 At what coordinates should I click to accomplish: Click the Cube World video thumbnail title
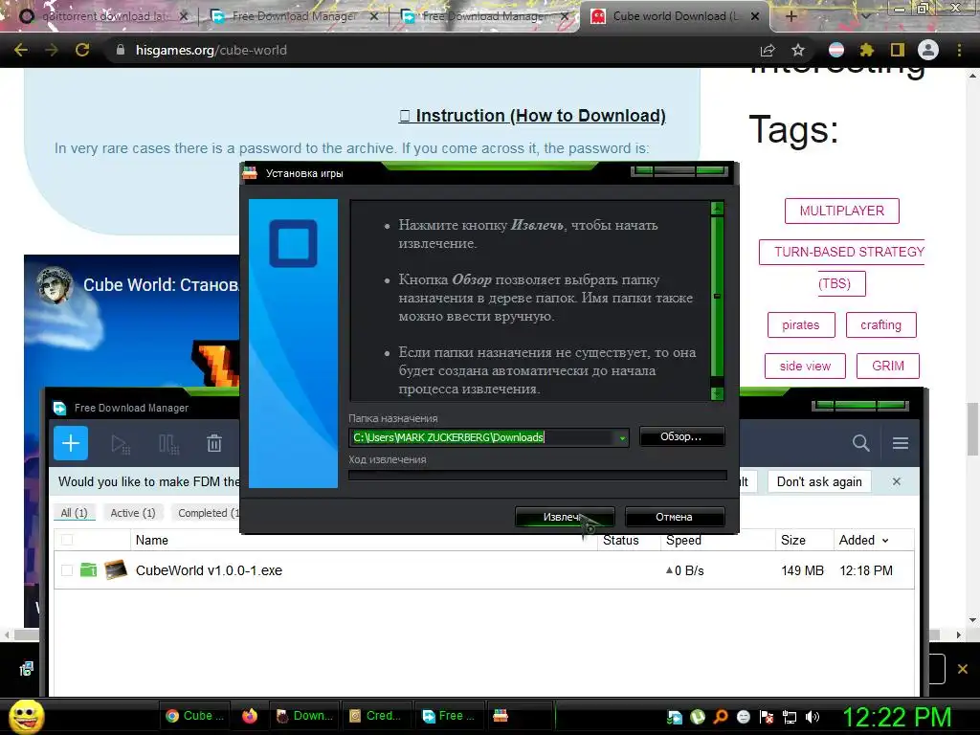click(x=161, y=285)
